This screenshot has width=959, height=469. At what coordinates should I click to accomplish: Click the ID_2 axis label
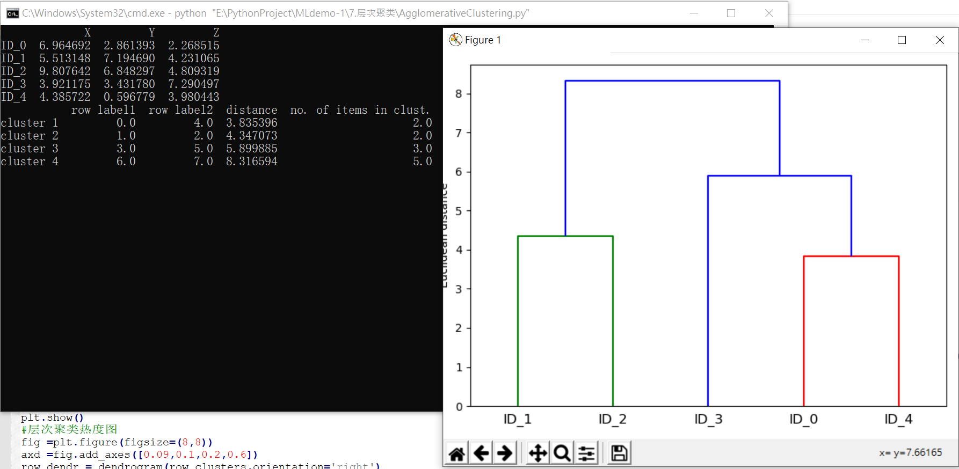[x=613, y=419]
